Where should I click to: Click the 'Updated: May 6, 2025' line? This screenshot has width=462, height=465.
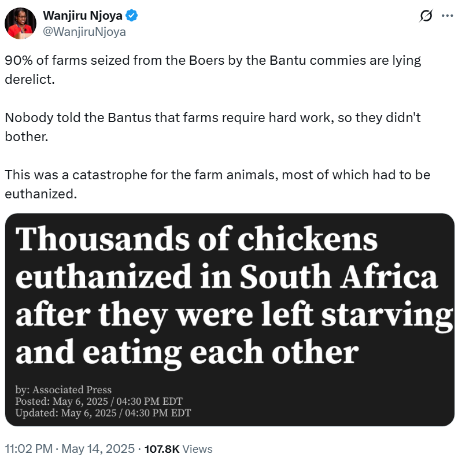(103, 412)
